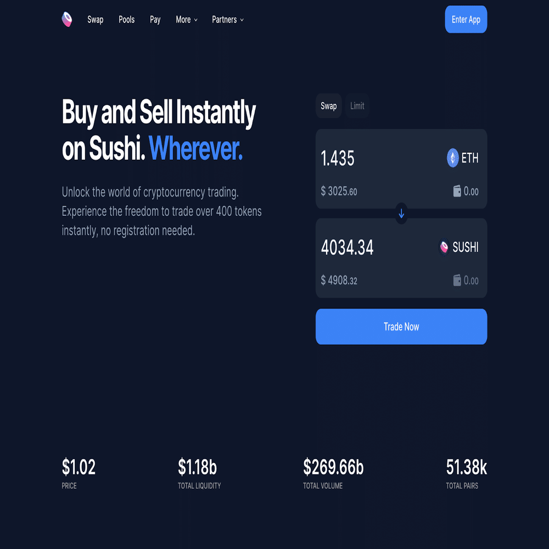
Task: Open the Pools page from the navbar
Action: 126,19
